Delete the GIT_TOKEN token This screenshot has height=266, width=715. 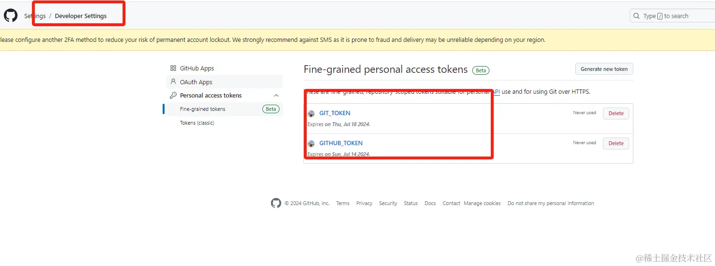pyautogui.click(x=616, y=113)
